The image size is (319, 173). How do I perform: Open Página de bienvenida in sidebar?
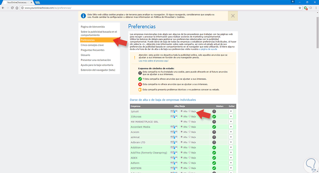[93, 27]
